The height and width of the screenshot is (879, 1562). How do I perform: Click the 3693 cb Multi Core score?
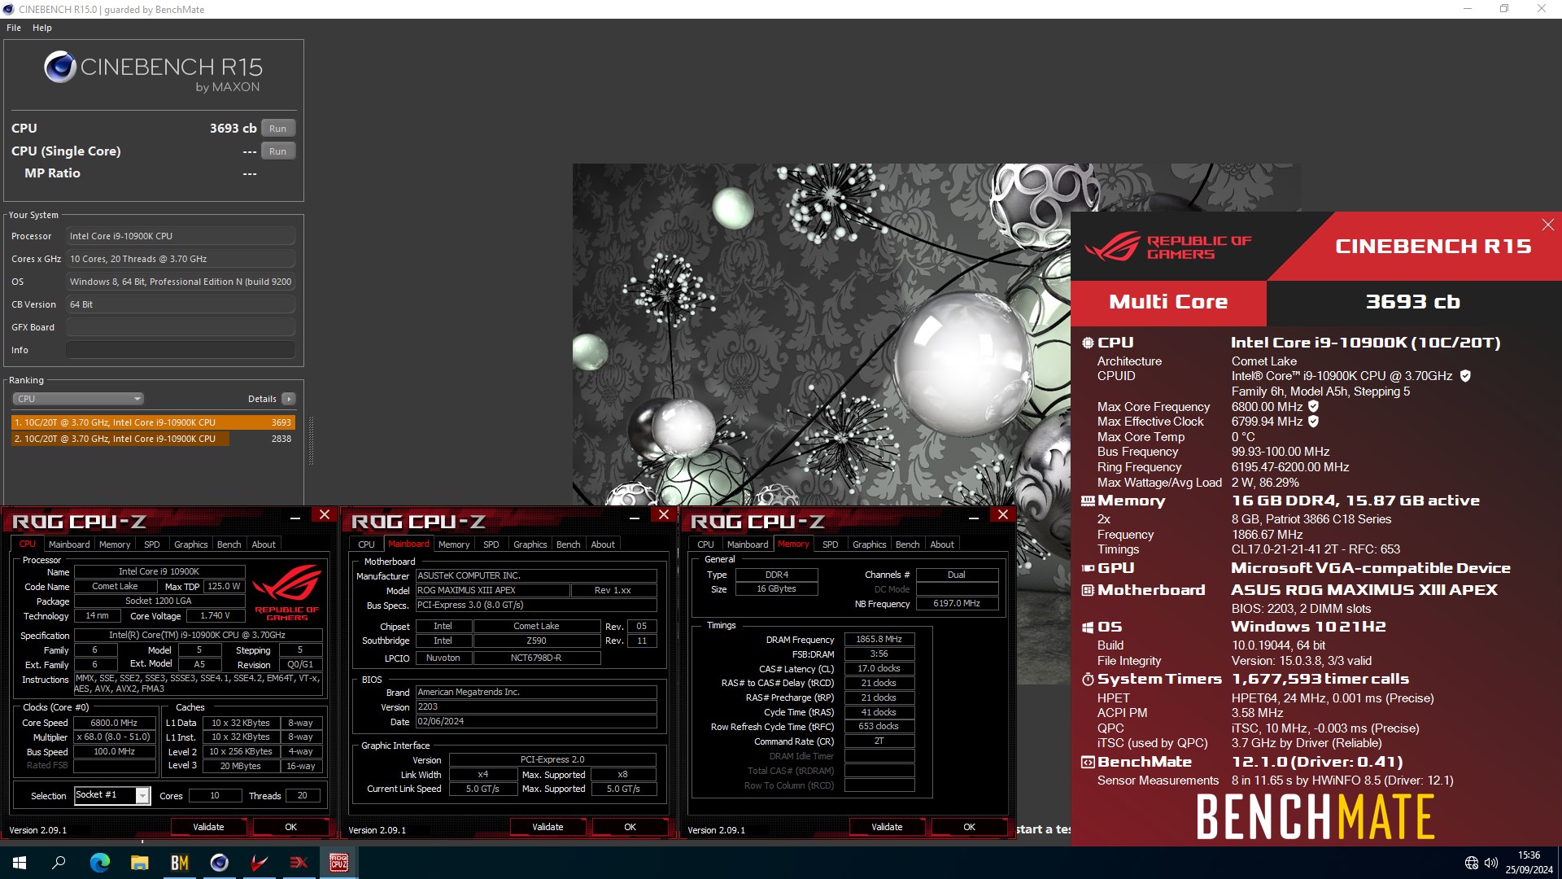[1412, 302]
